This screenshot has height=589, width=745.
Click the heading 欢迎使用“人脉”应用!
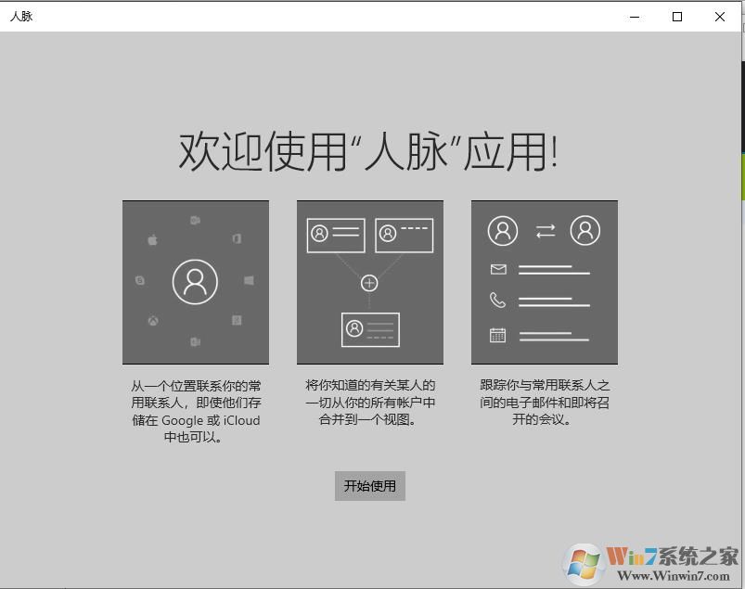coord(368,151)
